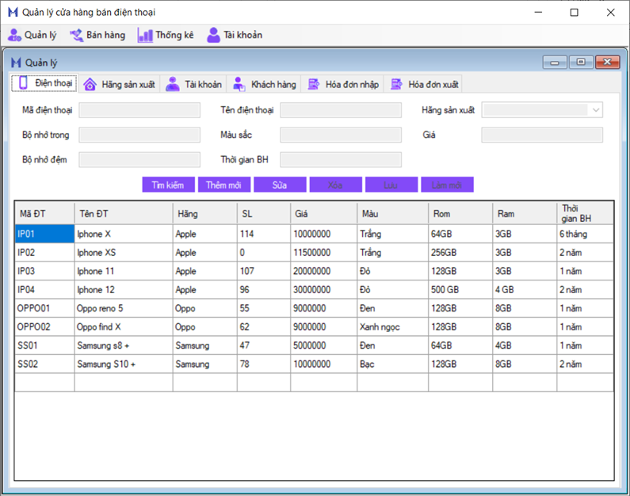
Task: Click the Tài khoản menu person icon
Action: (x=213, y=35)
